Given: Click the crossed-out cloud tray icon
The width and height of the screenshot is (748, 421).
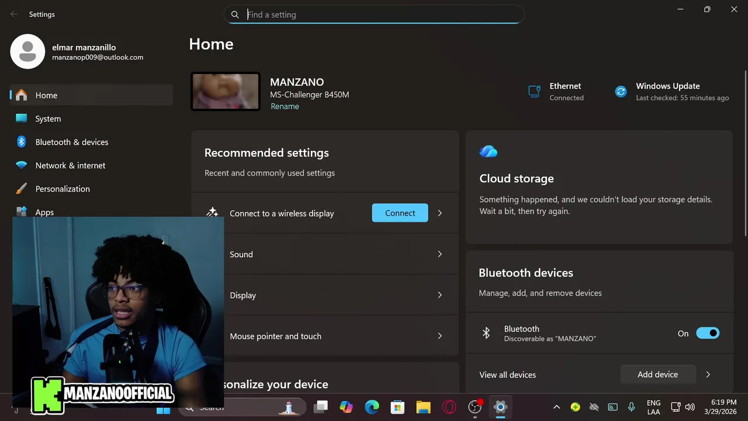Looking at the screenshot, I should pyautogui.click(x=594, y=407).
